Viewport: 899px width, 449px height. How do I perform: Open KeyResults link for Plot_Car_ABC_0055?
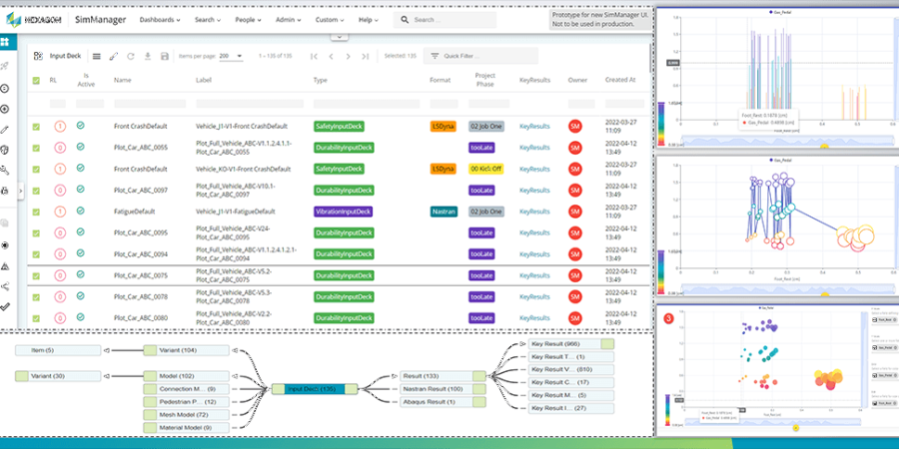(x=534, y=148)
